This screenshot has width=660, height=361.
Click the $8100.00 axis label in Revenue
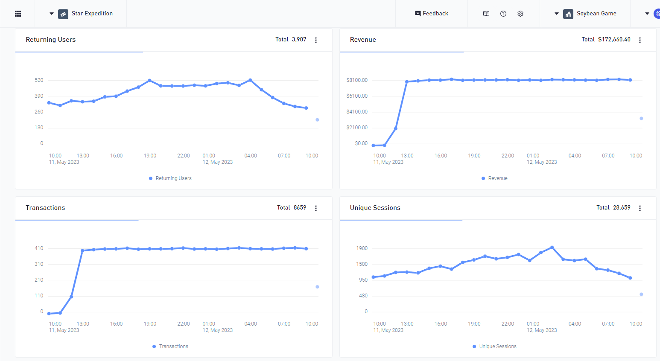coord(357,80)
